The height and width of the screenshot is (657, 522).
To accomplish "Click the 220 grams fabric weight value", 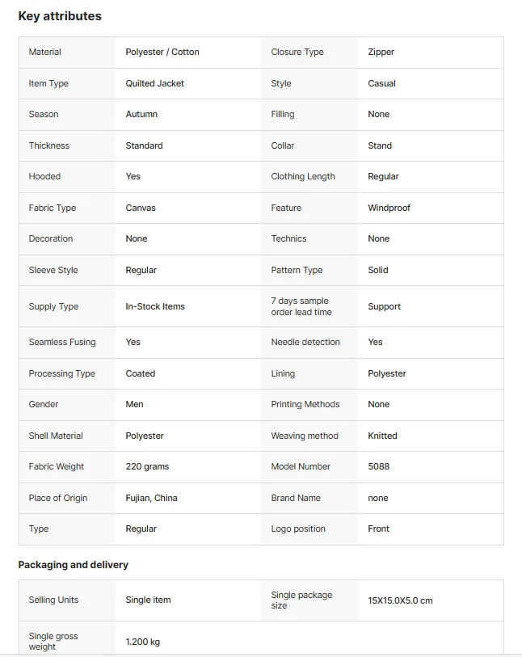I will tap(147, 466).
